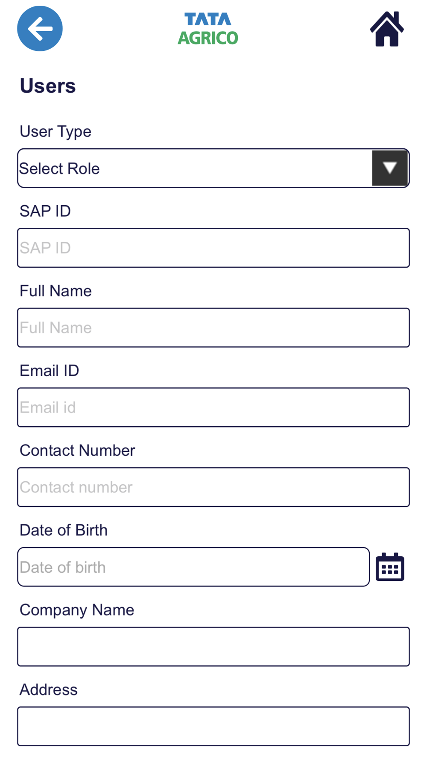
Task: Focus the Full Name text box
Action: 213,327
